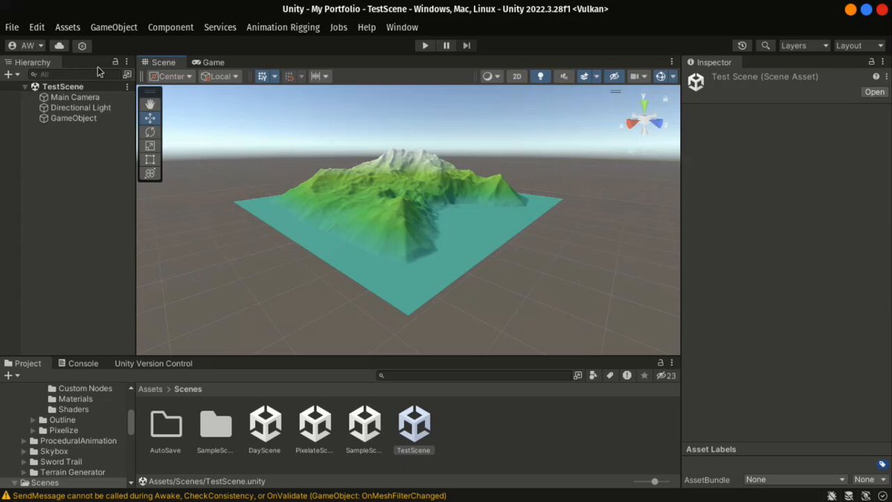Screen dimensions: 892x502
Task: Switch to Unity Version Control tab
Action: (153, 364)
